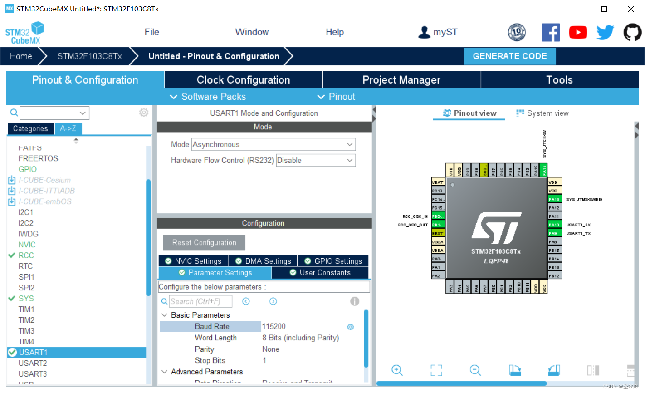Switch to System view

542,113
